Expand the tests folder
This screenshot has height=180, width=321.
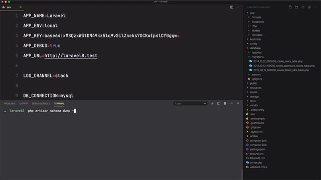[x=253, y=101]
